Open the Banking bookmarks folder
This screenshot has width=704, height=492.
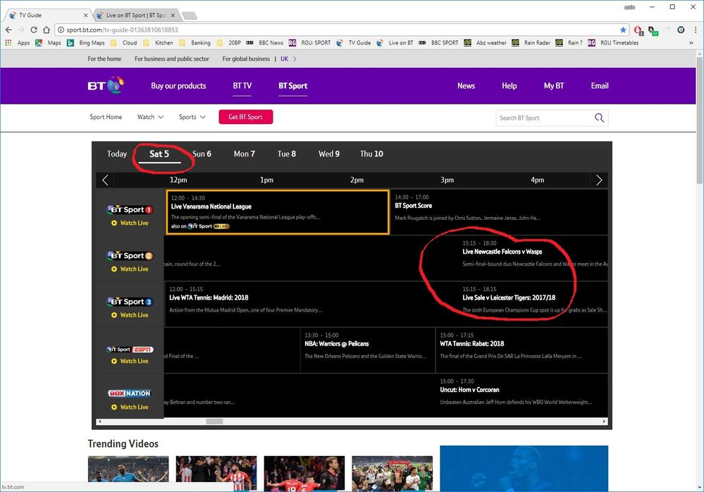195,43
